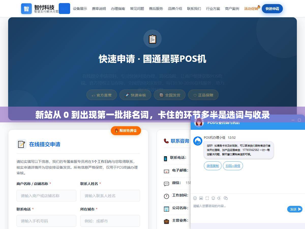305x229 pixels.
Task: Click the chat message bubble text
Action: (x=239, y=150)
